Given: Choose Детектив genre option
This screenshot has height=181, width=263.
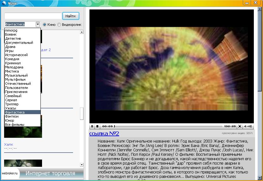Looking at the screenshot, I should coord(22,38).
